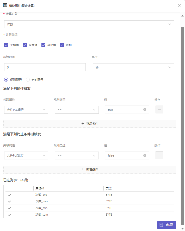Uncheck the 最大值 checkbox
This screenshot has width=185, height=231.
tap(25, 45)
